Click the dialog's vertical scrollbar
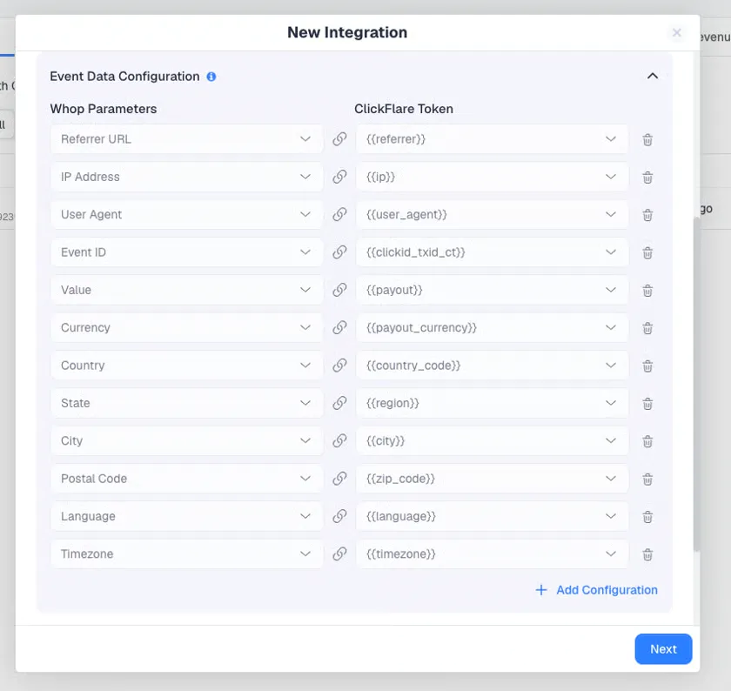 coord(696,385)
